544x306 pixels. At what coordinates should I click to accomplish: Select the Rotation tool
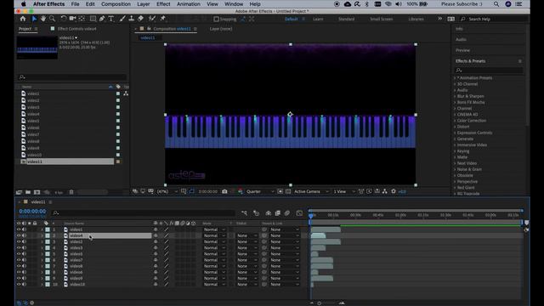[64, 19]
